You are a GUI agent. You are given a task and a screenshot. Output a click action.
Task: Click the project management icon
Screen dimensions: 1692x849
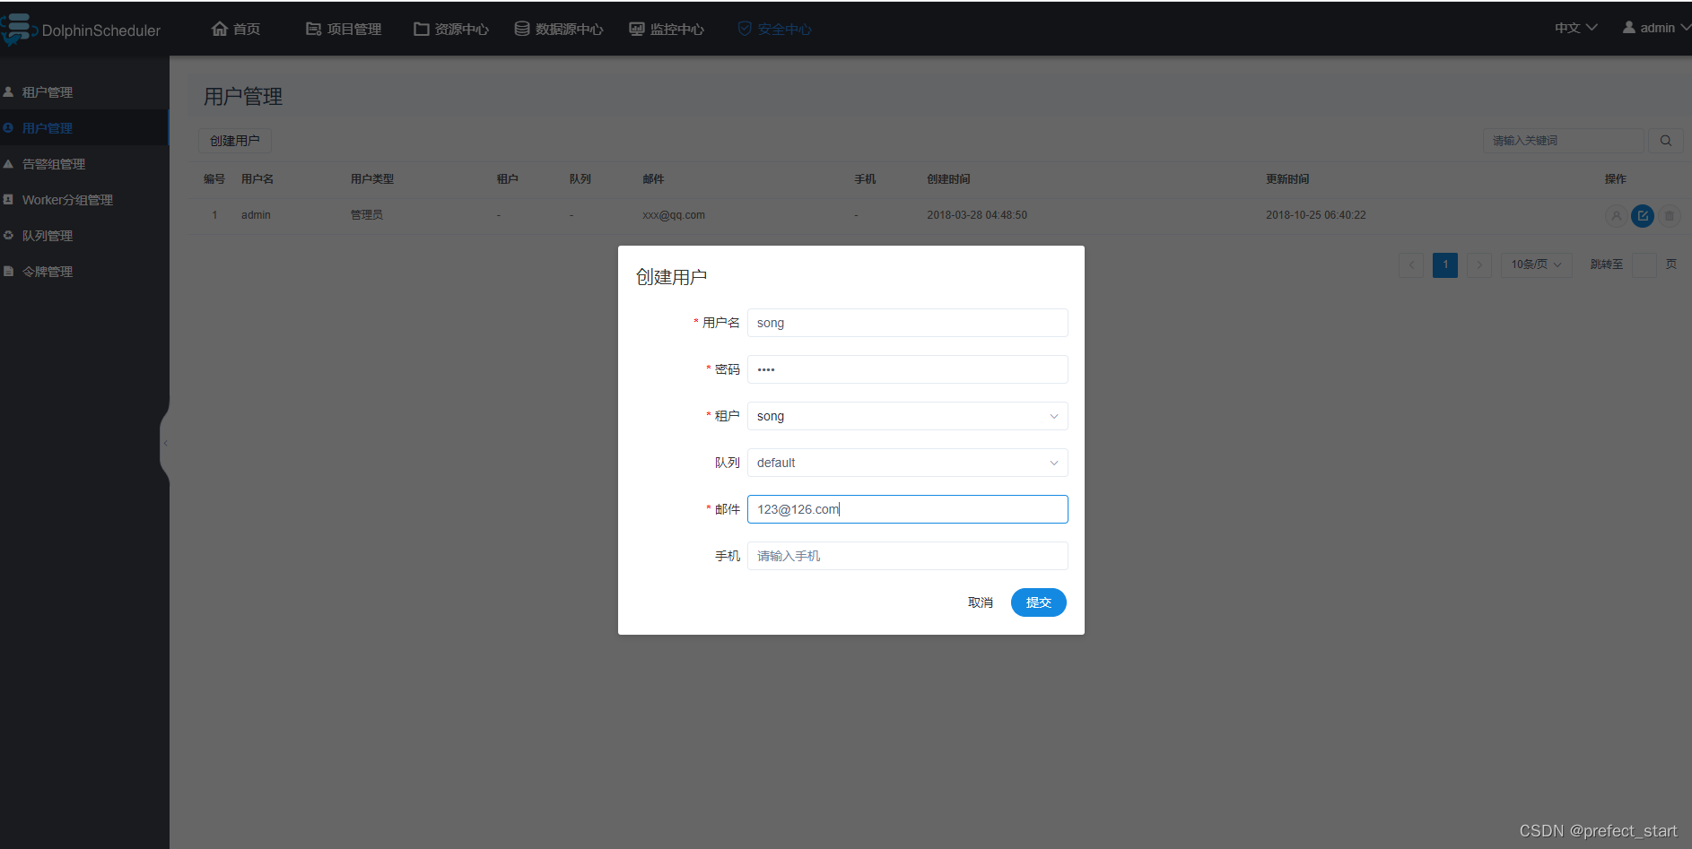click(x=313, y=29)
